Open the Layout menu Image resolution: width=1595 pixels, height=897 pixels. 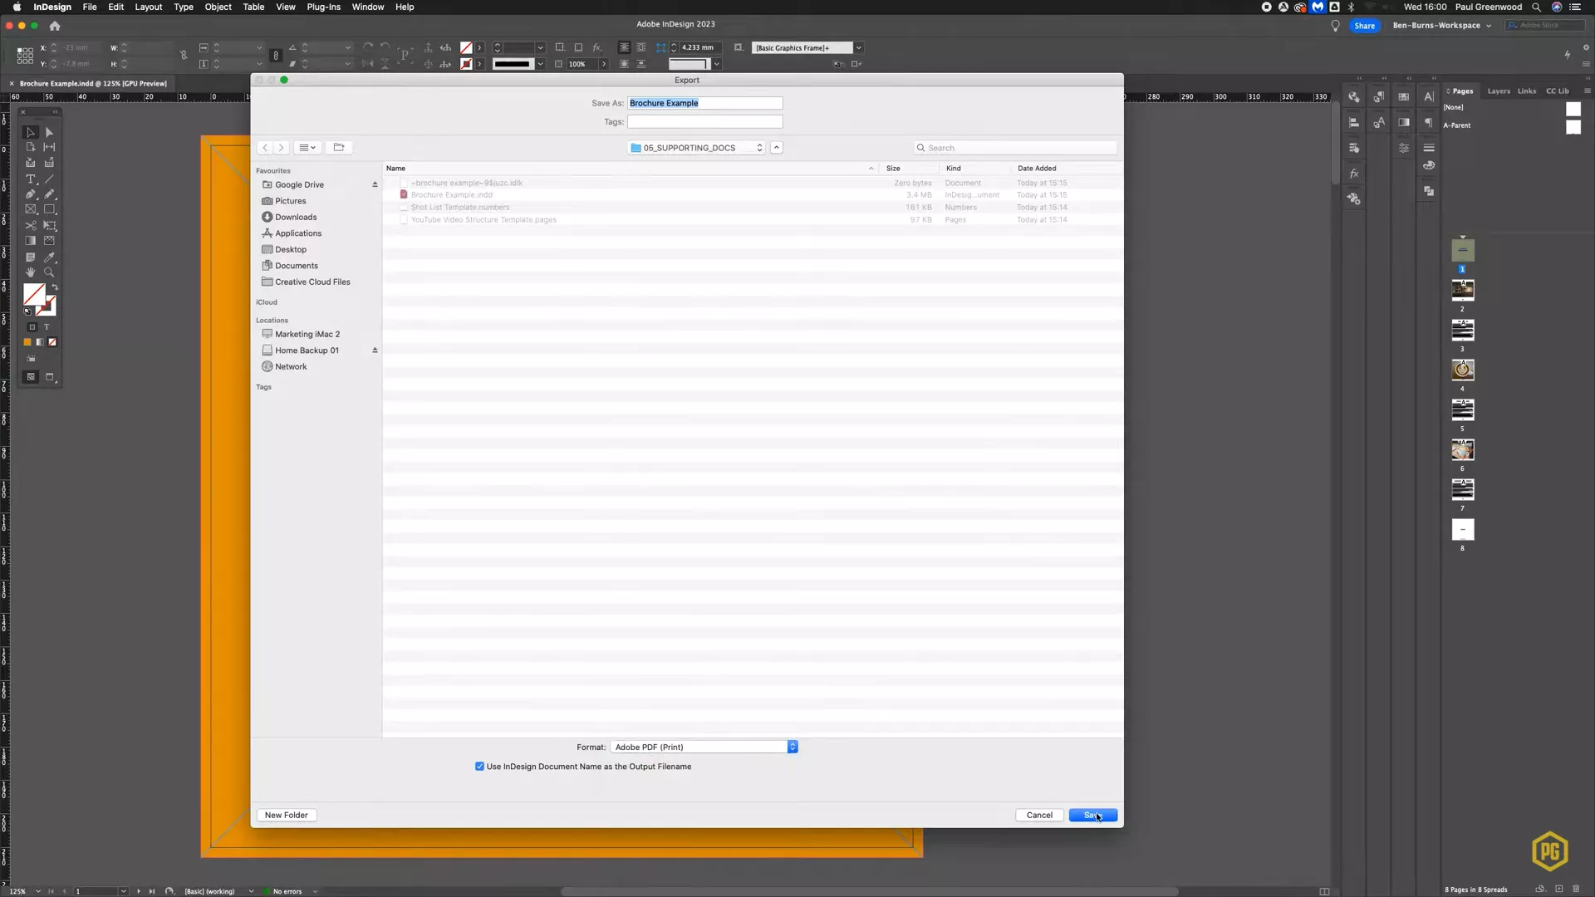[x=148, y=7]
